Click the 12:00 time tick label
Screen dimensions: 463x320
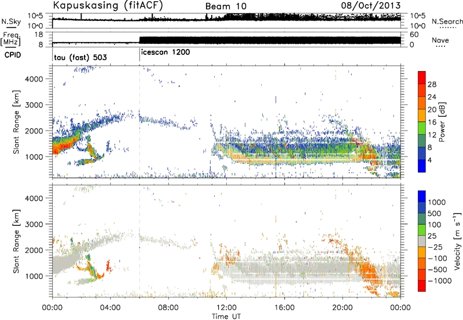(x=226, y=308)
